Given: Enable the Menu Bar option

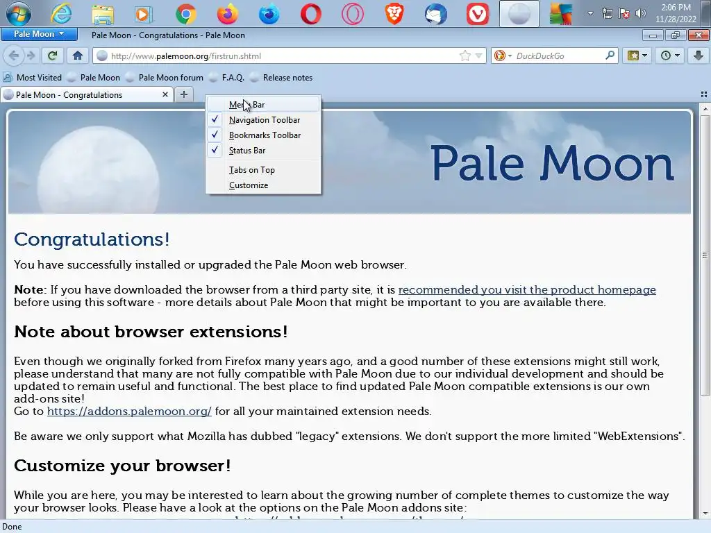Looking at the screenshot, I should pyautogui.click(x=263, y=105).
